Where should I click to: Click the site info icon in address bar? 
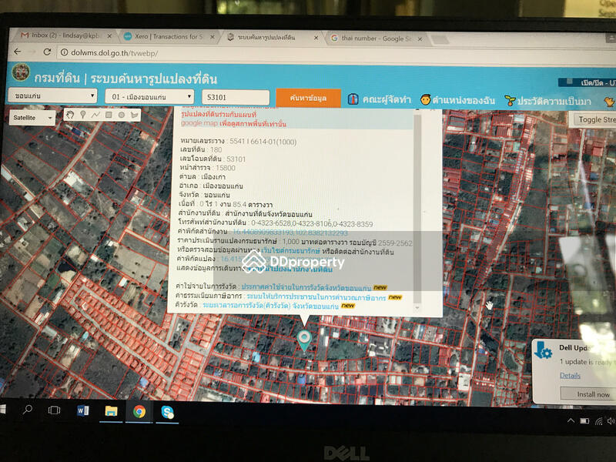pyautogui.click(x=64, y=52)
